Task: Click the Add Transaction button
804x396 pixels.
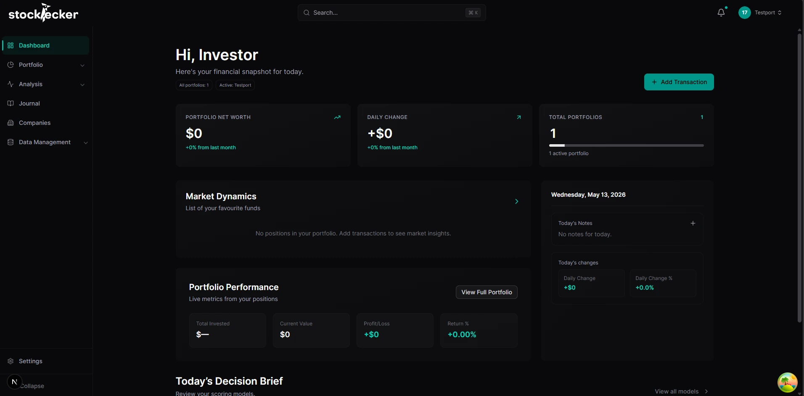Action: click(x=679, y=82)
